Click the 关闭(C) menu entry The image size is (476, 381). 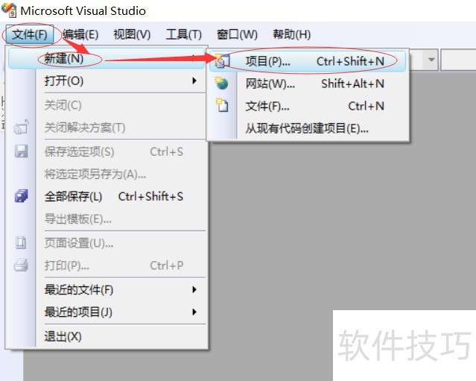107,105
